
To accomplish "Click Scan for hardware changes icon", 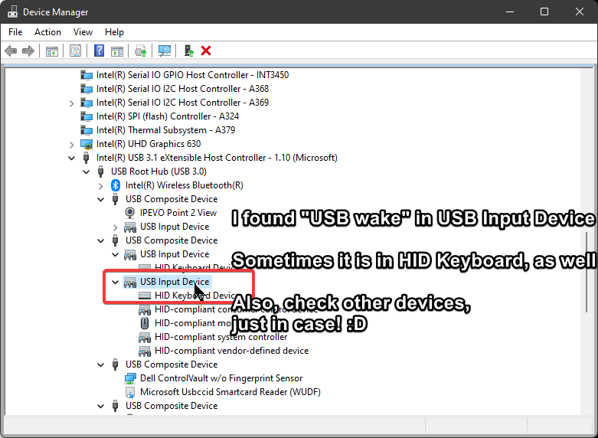I will [165, 51].
